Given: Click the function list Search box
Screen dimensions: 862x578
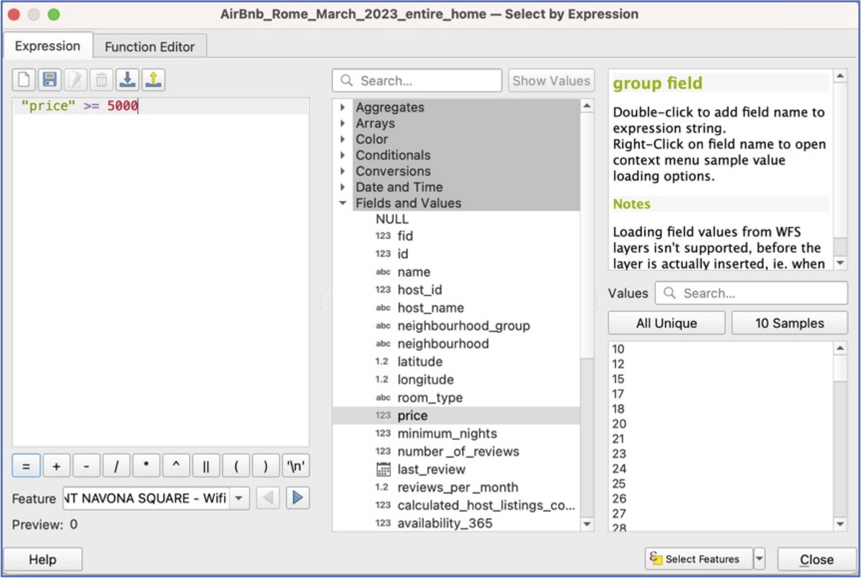Looking at the screenshot, I should coord(417,80).
